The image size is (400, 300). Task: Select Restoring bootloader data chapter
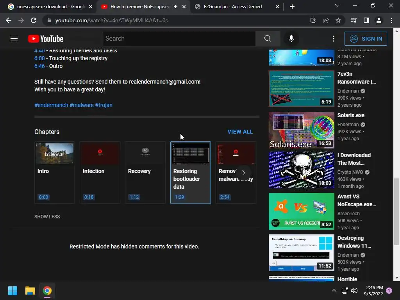[191, 173]
